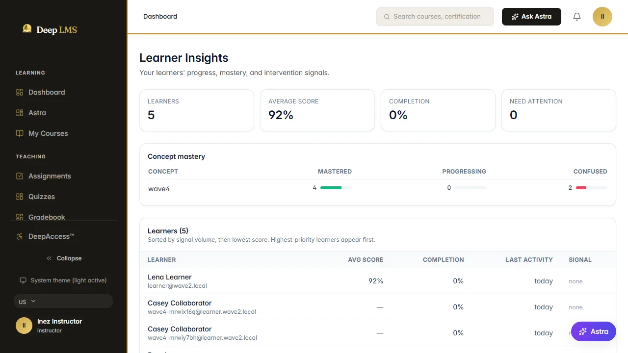This screenshot has height=353, width=628.
Task: Click the Astra sidebar icon
Action: click(20, 113)
